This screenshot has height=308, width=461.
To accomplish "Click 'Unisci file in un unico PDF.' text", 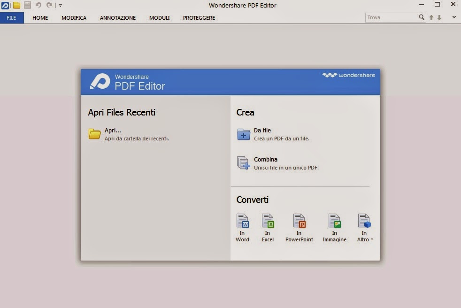I will (286, 168).
